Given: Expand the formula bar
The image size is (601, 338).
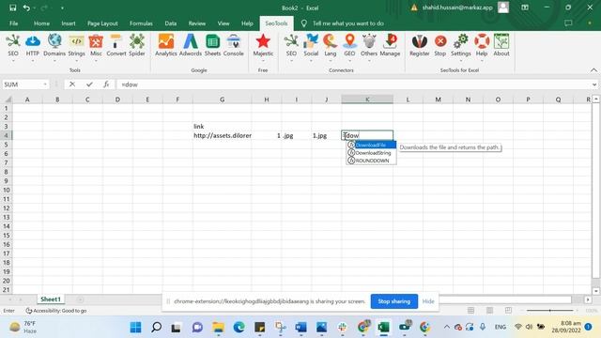Looking at the screenshot, I should [x=594, y=84].
